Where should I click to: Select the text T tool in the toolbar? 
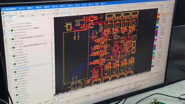[101, 7]
